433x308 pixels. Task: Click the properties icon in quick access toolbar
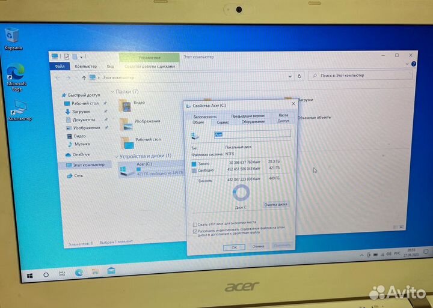67,56
